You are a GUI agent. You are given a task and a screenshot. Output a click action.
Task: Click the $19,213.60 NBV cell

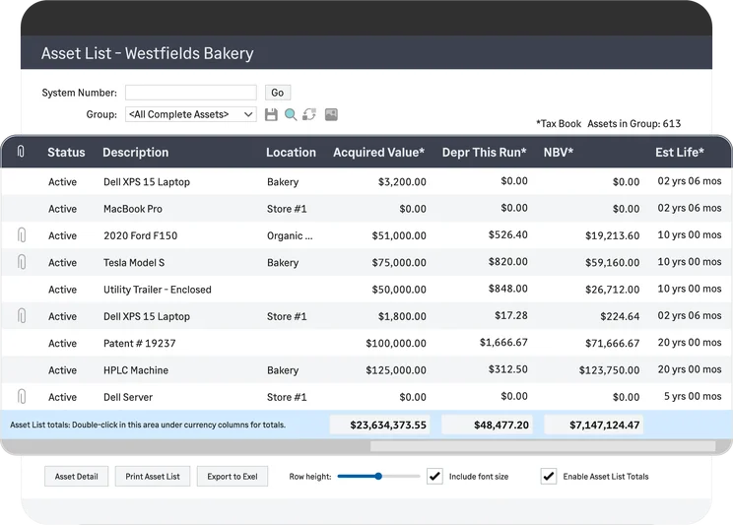613,235
